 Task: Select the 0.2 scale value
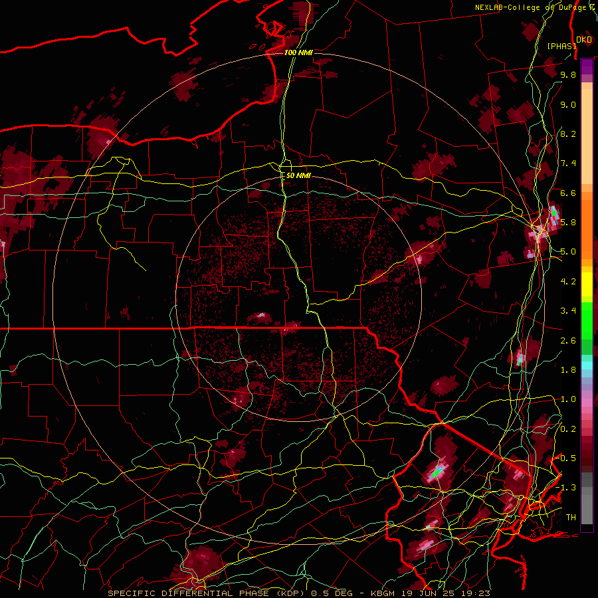[x=568, y=429]
